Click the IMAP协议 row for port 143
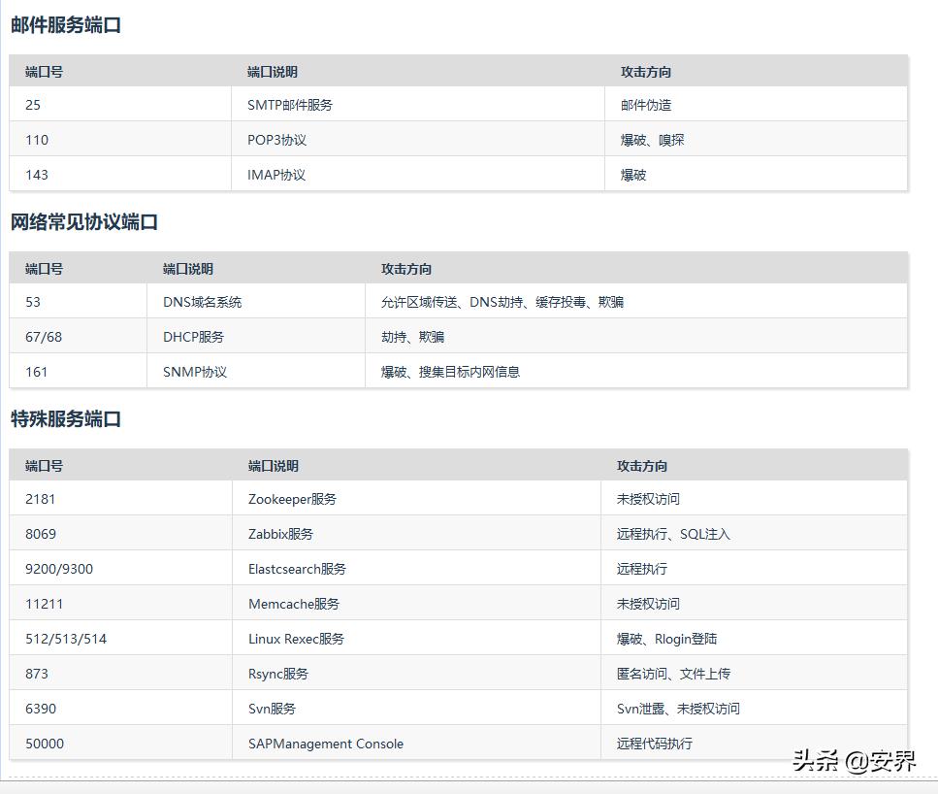 tap(275, 175)
